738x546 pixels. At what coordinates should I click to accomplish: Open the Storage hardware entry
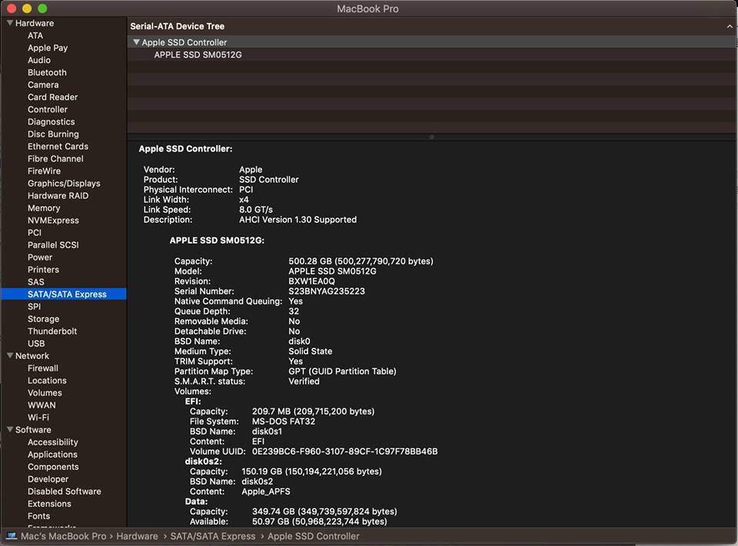[x=43, y=319]
